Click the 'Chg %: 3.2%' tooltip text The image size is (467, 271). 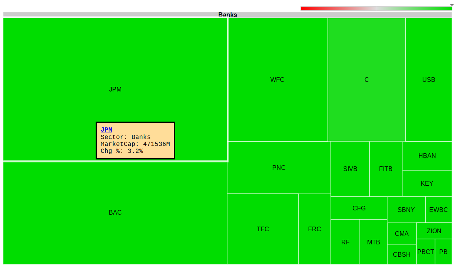click(x=122, y=151)
